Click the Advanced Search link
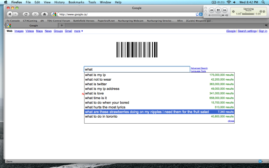 [x=199, y=68]
